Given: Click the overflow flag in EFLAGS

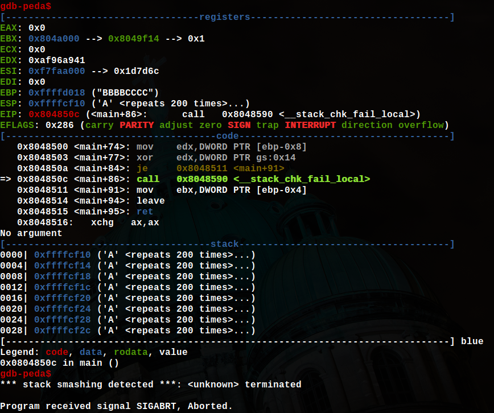Looking at the screenshot, I should tap(421, 125).
